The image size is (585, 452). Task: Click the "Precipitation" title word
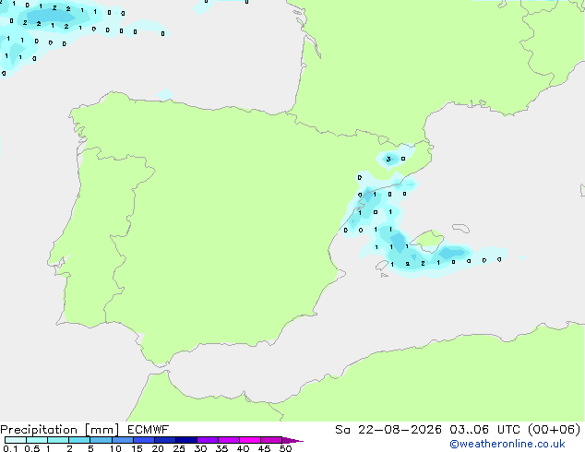39,430
